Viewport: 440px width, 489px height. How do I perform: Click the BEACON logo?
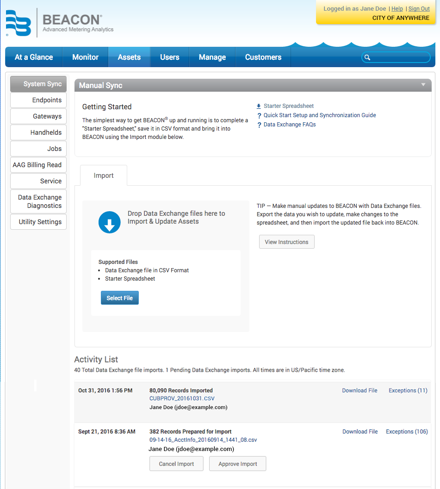(x=59, y=22)
